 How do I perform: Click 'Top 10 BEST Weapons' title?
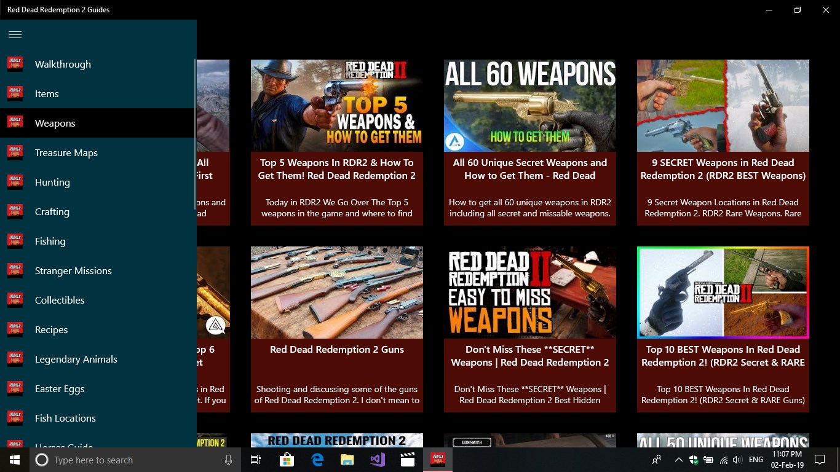click(x=723, y=356)
